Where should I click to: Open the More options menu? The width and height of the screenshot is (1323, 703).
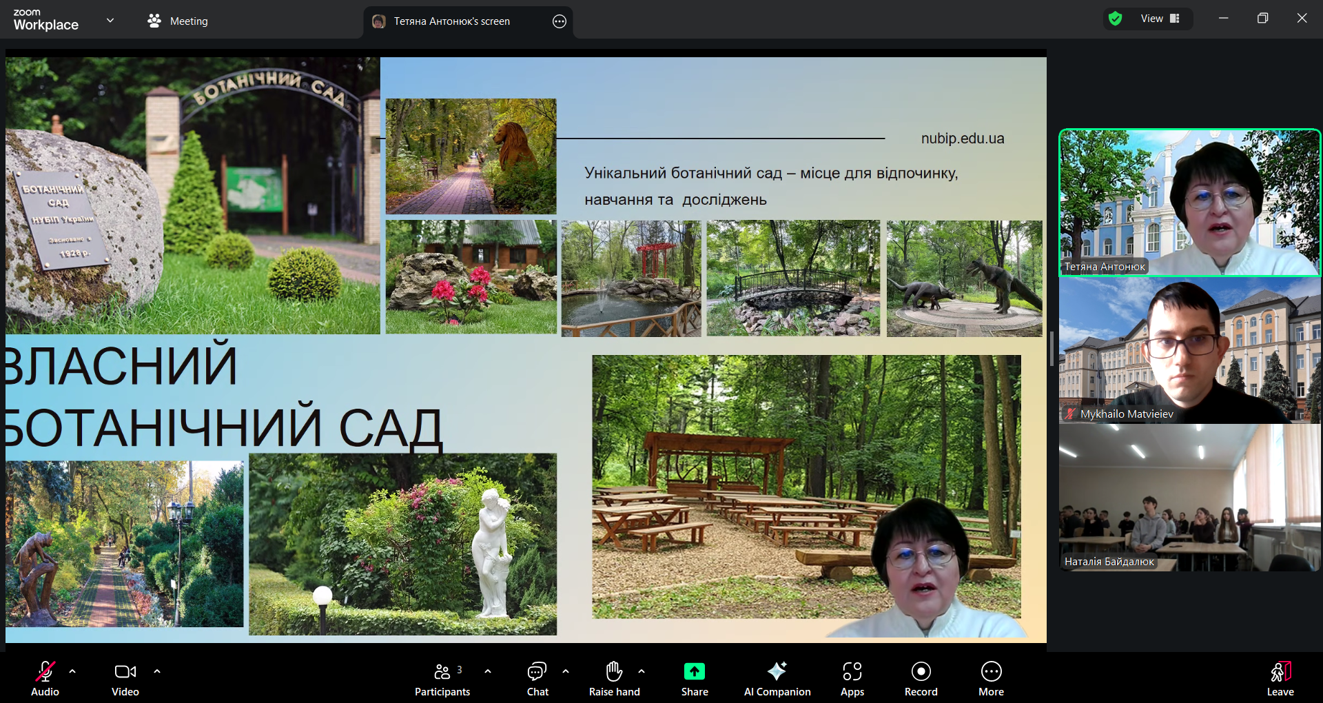coord(991,679)
